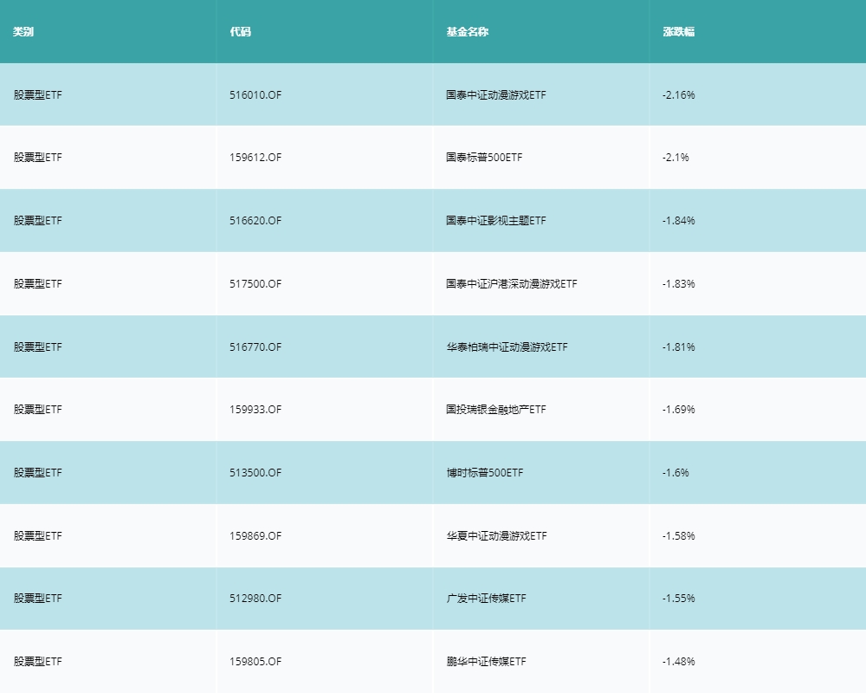The height and width of the screenshot is (693, 866).
Task: Click 股票型ETF in the 516010.OF row
Action: [x=37, y=95]
